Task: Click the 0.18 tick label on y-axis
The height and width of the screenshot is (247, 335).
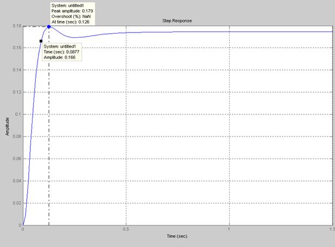Action: click(17, 26)
